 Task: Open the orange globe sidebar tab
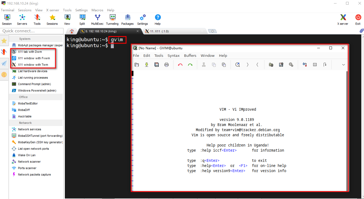pyautogui.click(x=4, y=75)
